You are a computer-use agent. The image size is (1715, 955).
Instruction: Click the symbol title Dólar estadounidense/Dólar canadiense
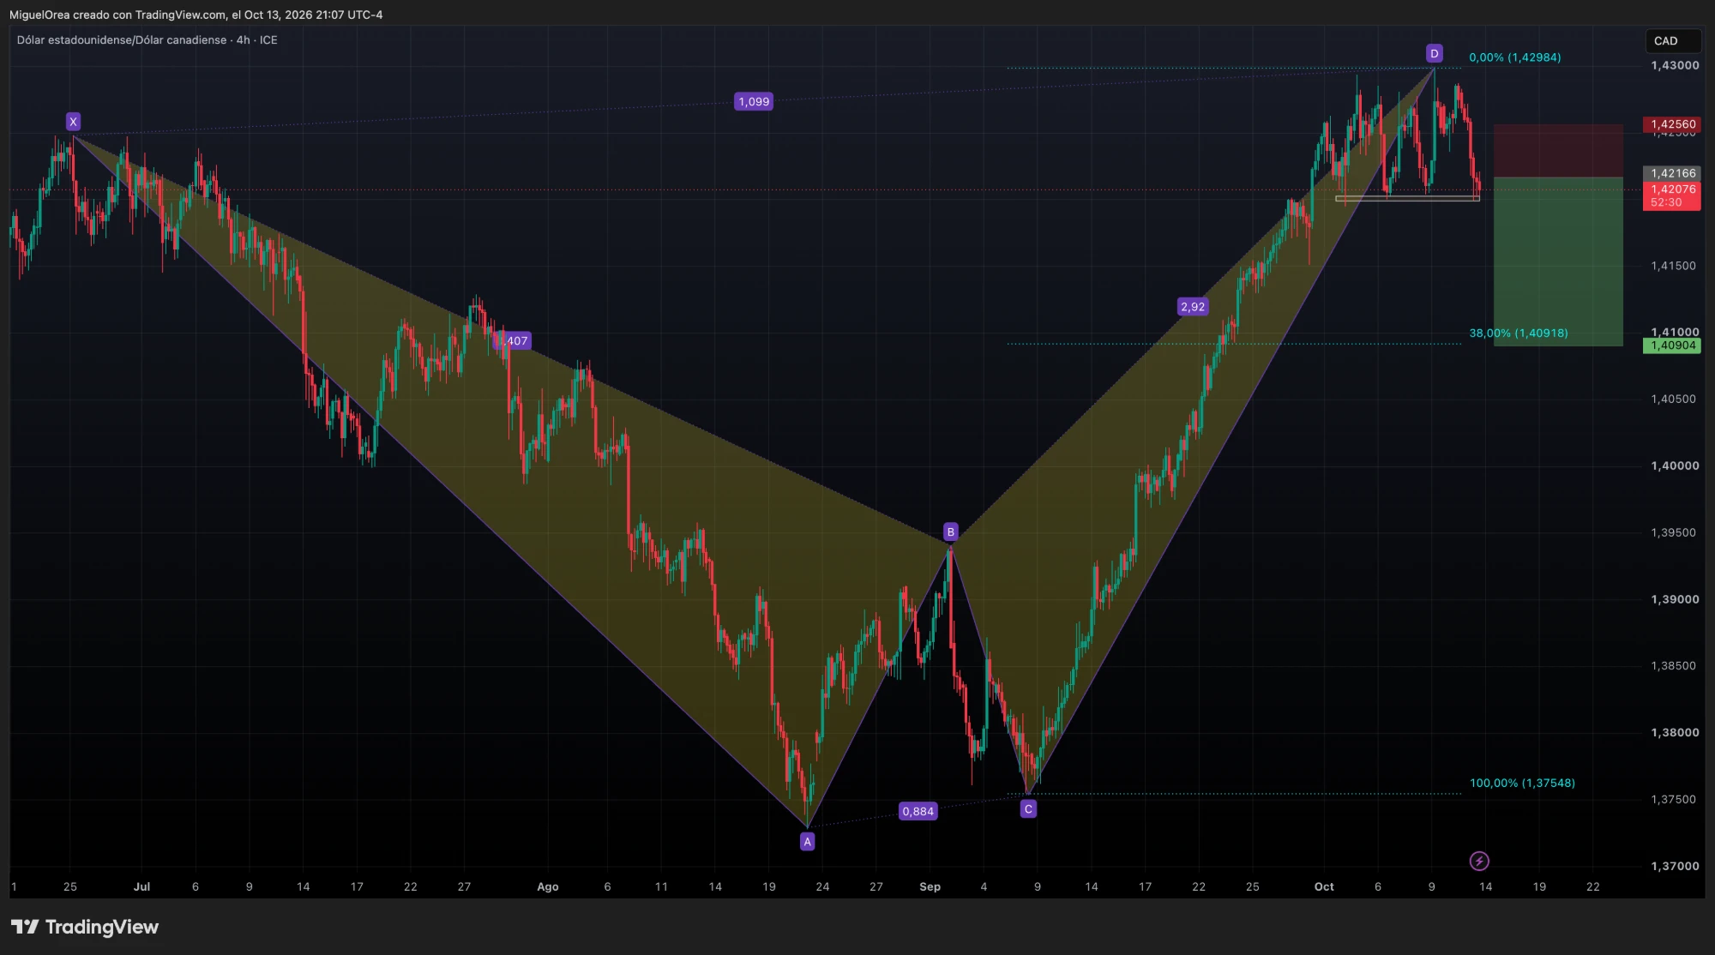pyautogui.click(x=122, y=40)
